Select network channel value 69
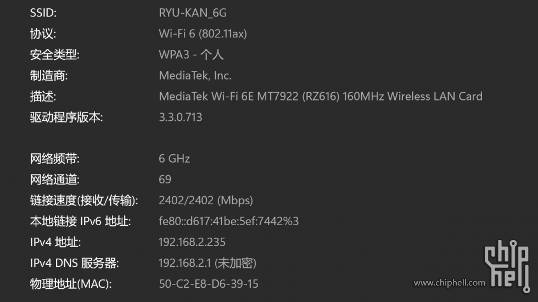The width and height of the screenshot is (538, 302). point(165,180)
